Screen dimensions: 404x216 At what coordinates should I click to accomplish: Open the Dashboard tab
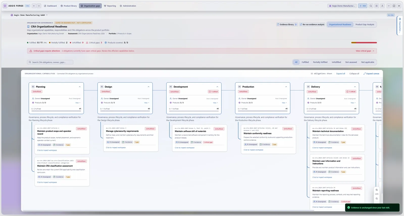pyautogui.click(x=50, y=6)
